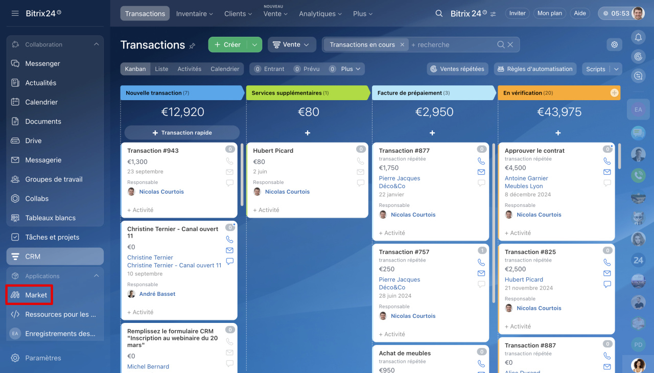
Task: Collapse the Collaboration sidebar section
Action: tap(96, 44)
